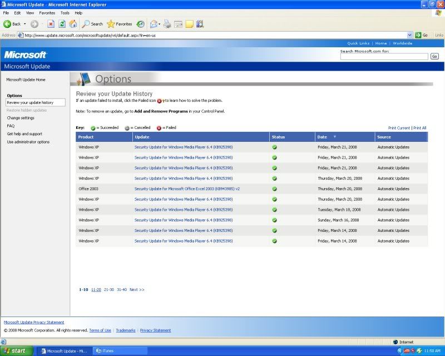
Task: Open the Help menu
Action: (x=78, y=13)
